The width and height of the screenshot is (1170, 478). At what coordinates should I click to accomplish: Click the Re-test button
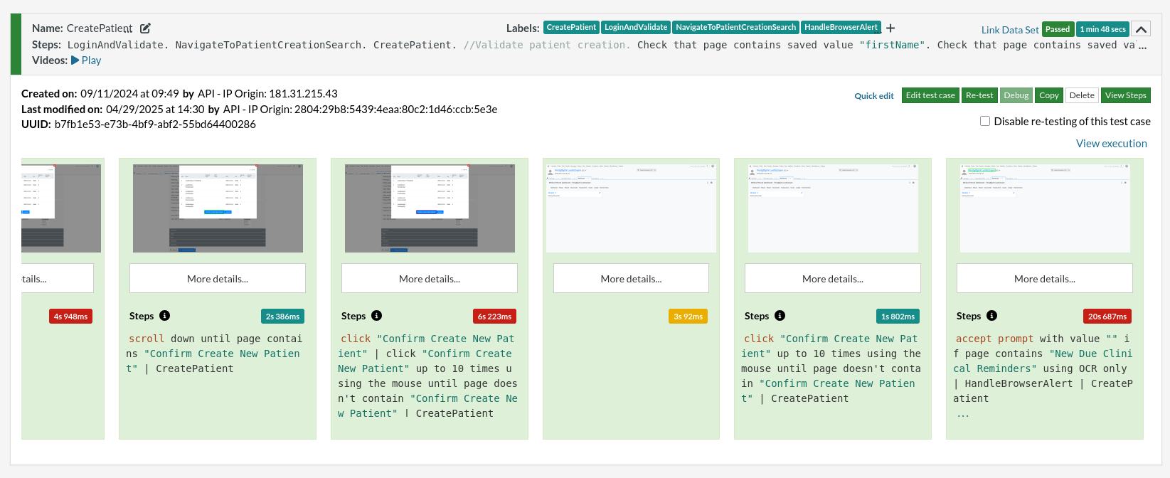[979, 95]
